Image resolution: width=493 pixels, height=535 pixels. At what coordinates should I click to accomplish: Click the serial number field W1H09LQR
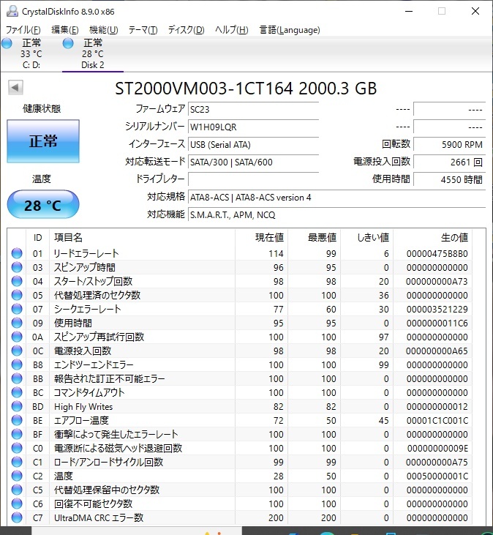coord(253,127)
